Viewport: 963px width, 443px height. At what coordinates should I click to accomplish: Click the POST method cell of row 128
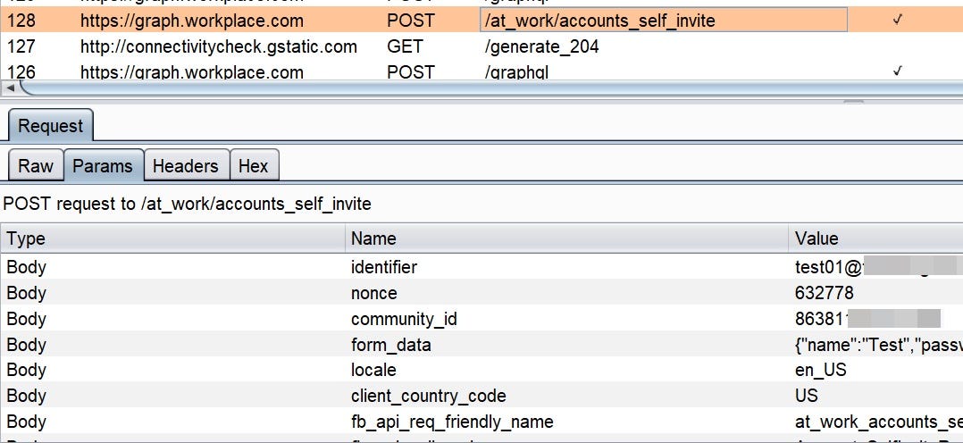pos(410,21)
